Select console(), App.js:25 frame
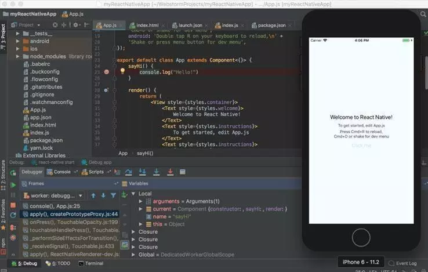Image resolution: width=428 pixels, height=272 pixels. (x=70, y=206)
